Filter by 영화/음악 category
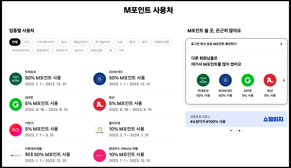 pyautogui.click(x=43, y=50)
